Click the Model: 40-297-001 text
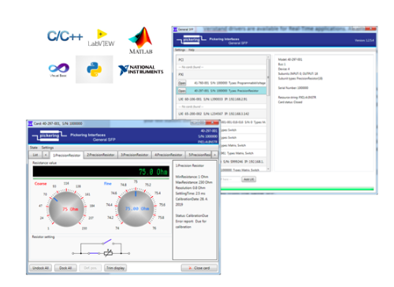Screen dimensions: 394x287 (290, 59)
